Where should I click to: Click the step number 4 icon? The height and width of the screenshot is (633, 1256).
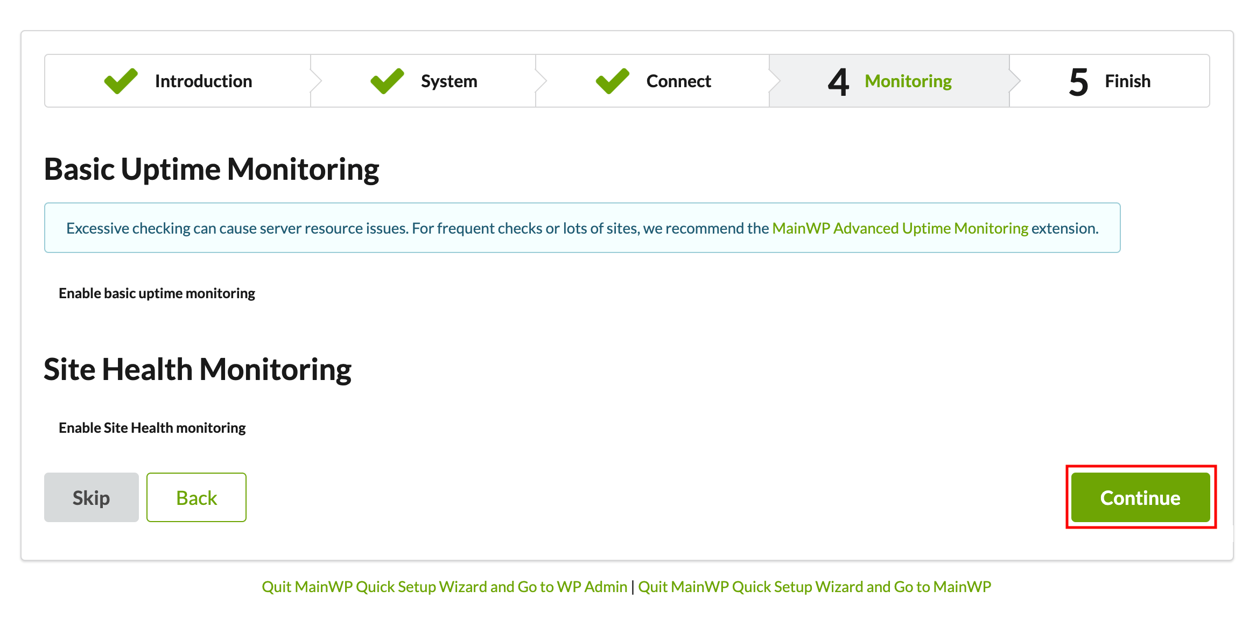838,82
